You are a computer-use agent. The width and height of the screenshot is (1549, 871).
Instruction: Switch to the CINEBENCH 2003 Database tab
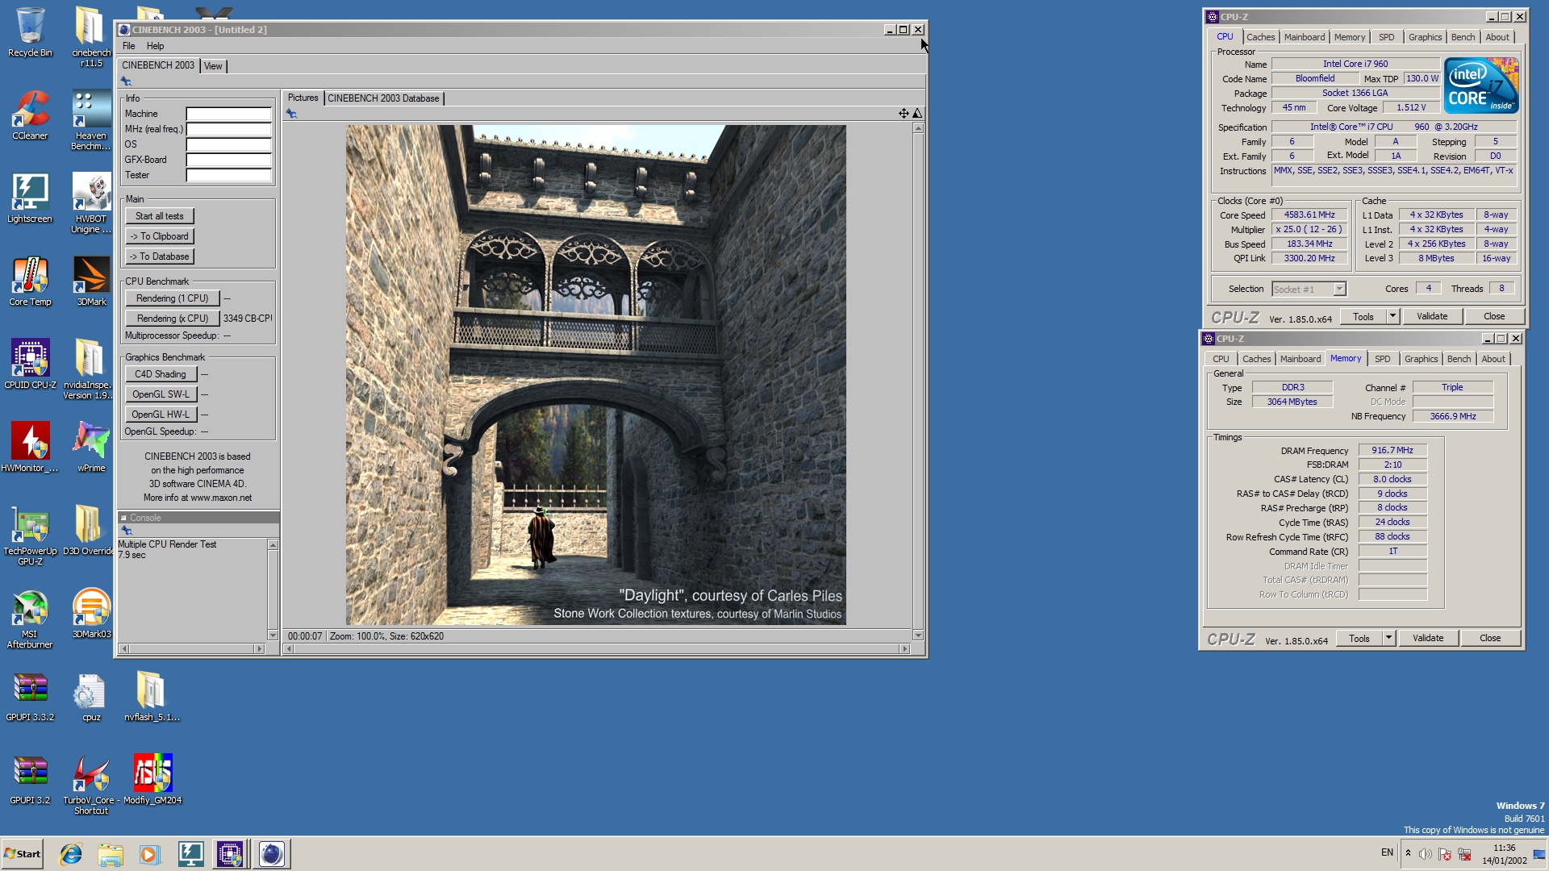[x=383, y=98]
